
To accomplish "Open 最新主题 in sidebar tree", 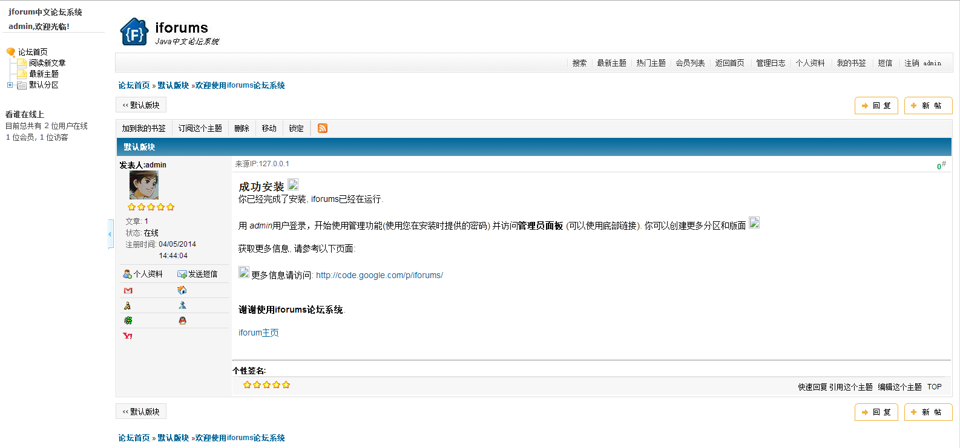I will 44,74.
